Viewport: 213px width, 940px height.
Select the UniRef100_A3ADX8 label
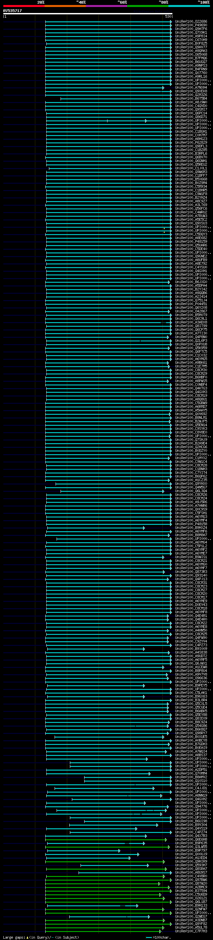click(191, 322)
